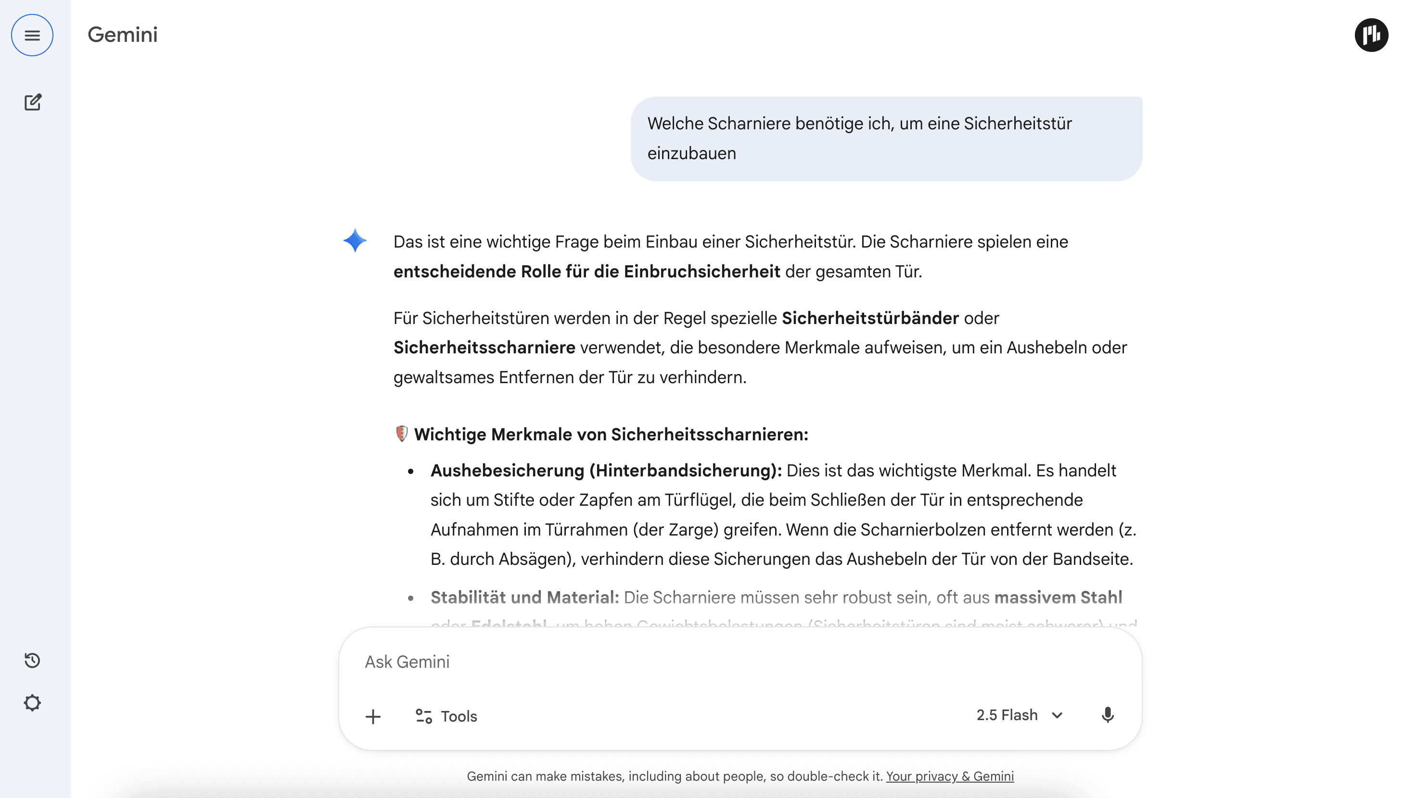The width and height of the screenshot is (1403, 798).
Task: Open recent chat history
Action: [32, 661]
